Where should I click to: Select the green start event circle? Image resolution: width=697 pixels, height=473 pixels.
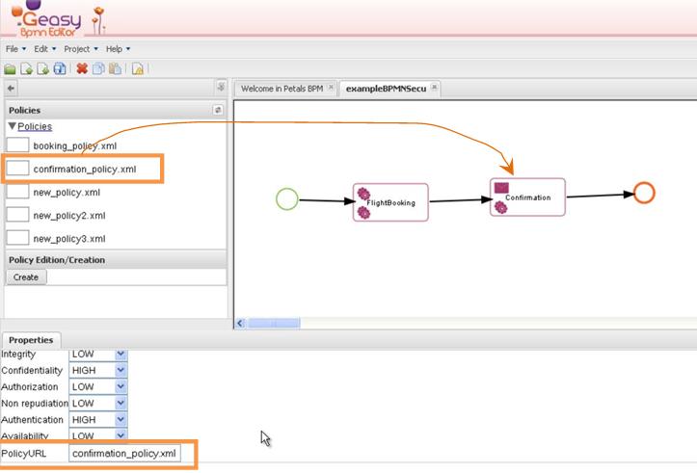[x=287, y=198]
